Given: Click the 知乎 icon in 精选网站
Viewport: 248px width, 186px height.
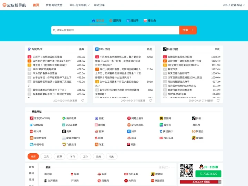Looking at the screenshot, I should (x=129, y=132).
